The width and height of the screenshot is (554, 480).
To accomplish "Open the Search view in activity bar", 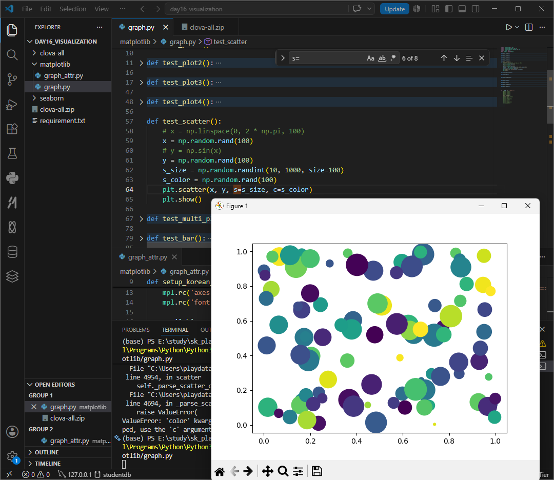I will click(x=12, y=55).
